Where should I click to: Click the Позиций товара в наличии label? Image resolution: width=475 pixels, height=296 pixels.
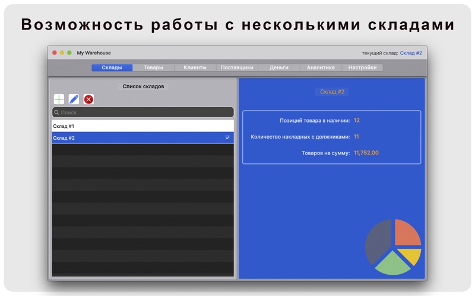click(x=315, y=120)
